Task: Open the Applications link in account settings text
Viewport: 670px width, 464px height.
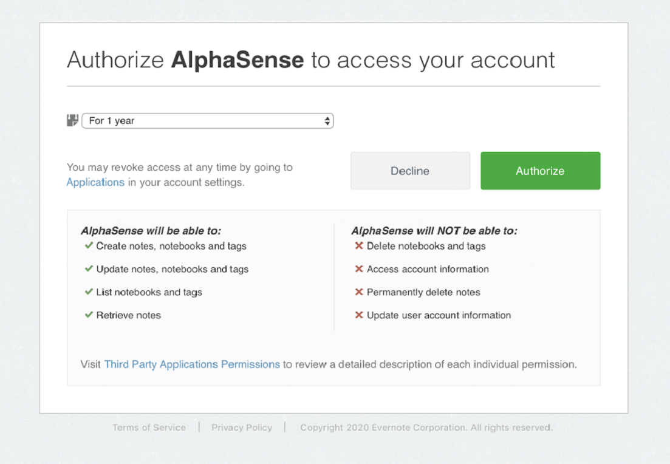Action: pyautogui.click(x=95, y=182)
